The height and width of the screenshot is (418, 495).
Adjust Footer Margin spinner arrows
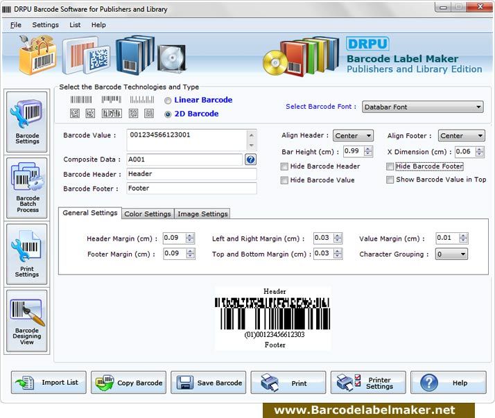pyautogui.click(x=190, y=254)
